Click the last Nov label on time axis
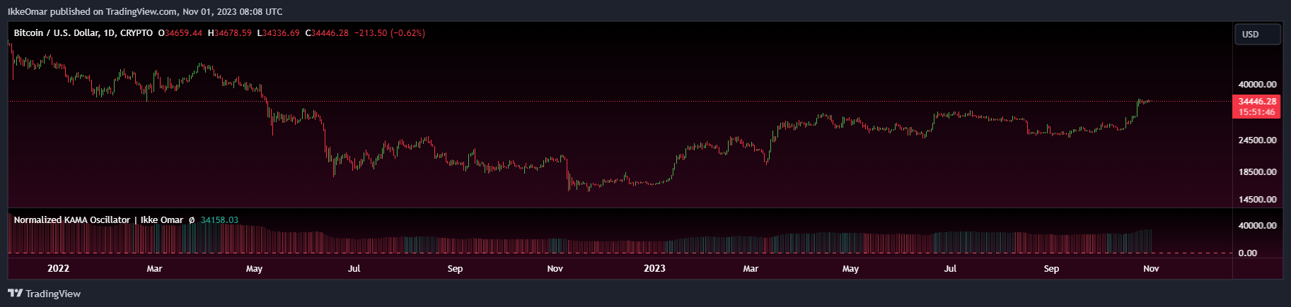1291x307 pixels. coord(1151,269)
